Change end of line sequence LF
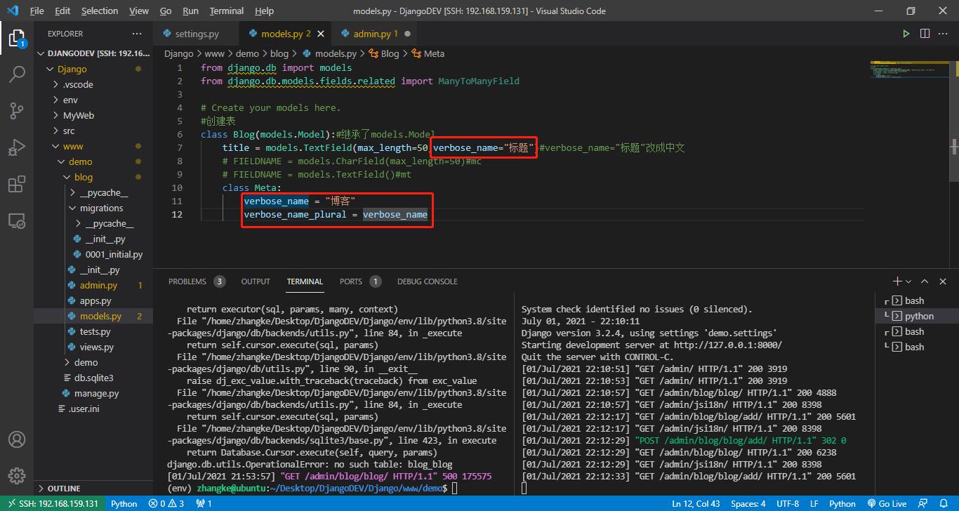The height and width of the screenshot is (511, 959). [x=814, y=503]
